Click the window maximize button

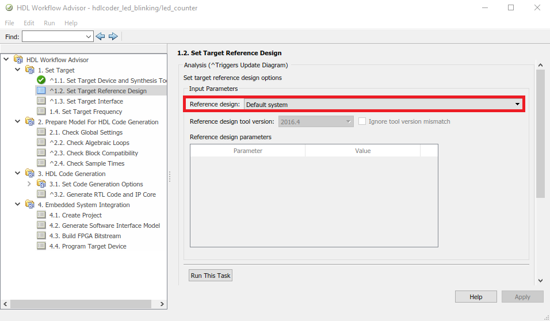(x=511, y=7)
